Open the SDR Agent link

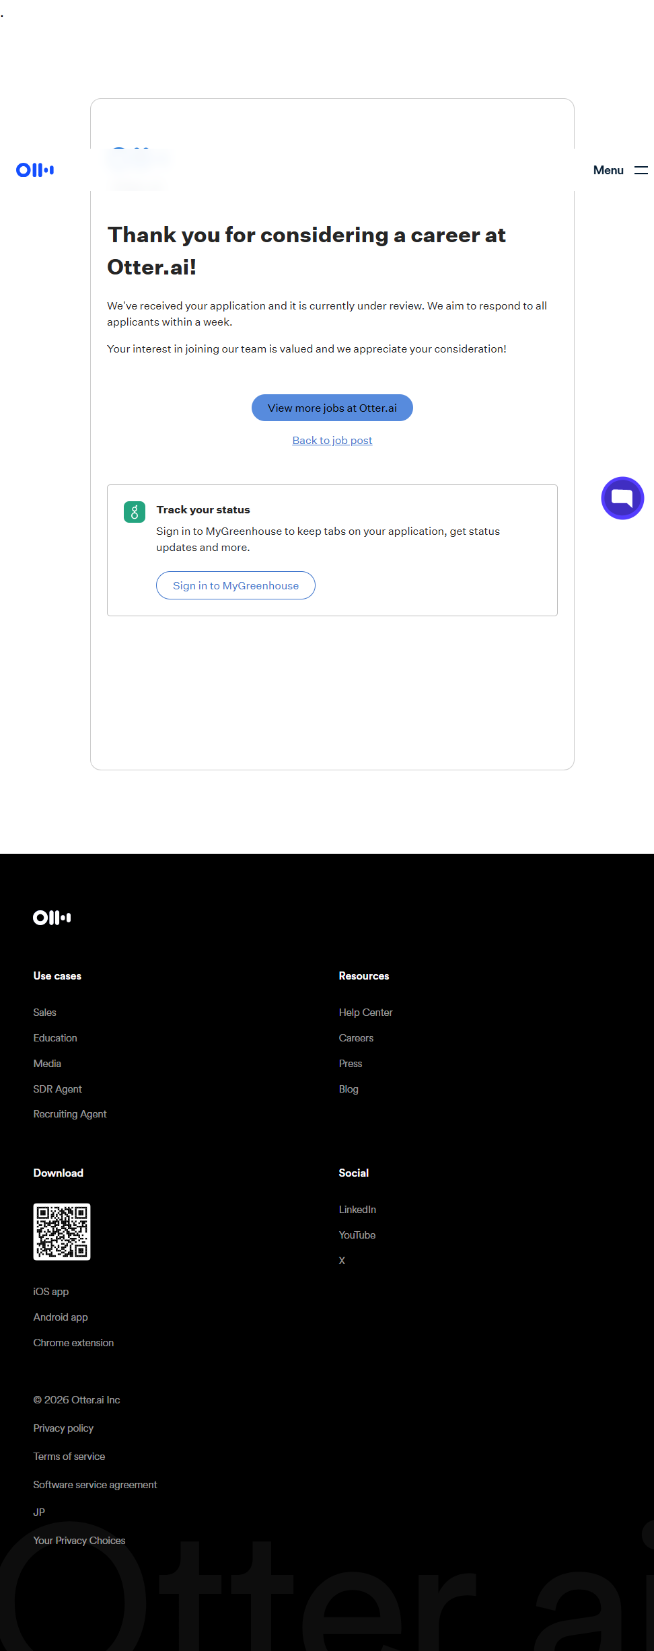click(x=58, y=1089)
